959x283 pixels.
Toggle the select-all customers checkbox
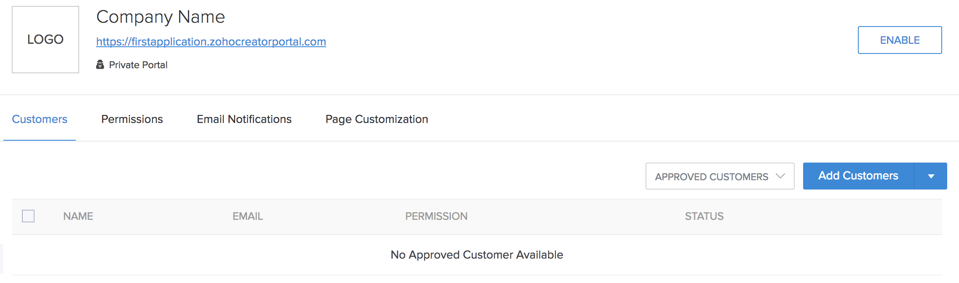pyautogui.click(x=28, y=216)
